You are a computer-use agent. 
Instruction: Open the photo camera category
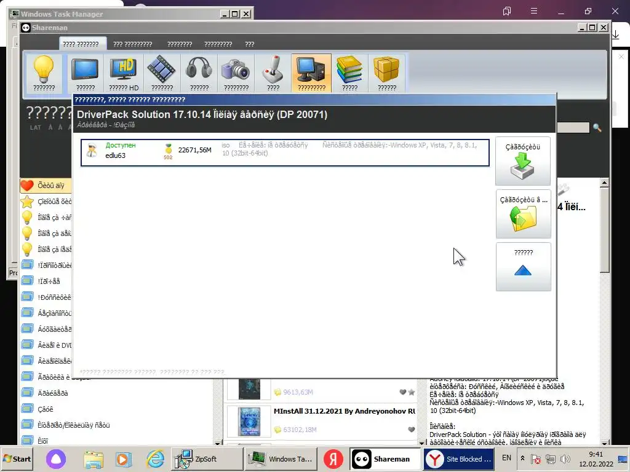[x=236, y=73]
